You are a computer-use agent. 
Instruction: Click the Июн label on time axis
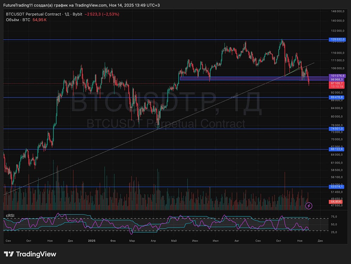[195, 241]
